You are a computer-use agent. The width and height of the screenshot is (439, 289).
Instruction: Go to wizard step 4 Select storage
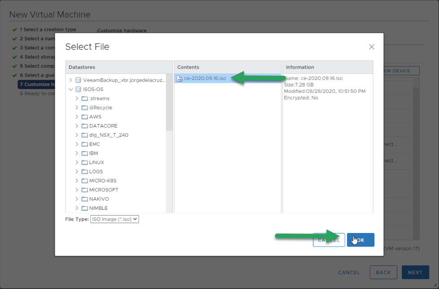pyautogui.click(x=37, y=57)
